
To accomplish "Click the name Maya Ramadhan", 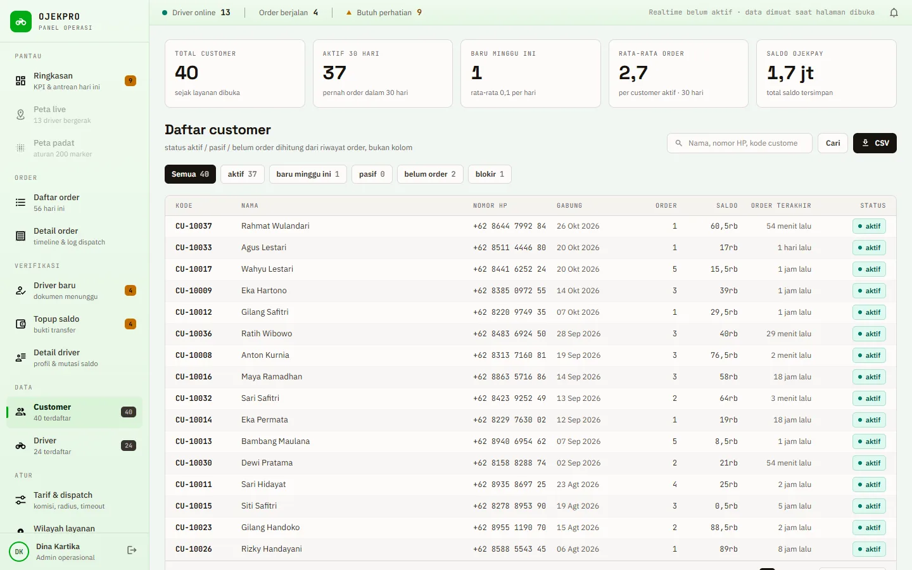I will pyautogui.click(x=272, y=377).
